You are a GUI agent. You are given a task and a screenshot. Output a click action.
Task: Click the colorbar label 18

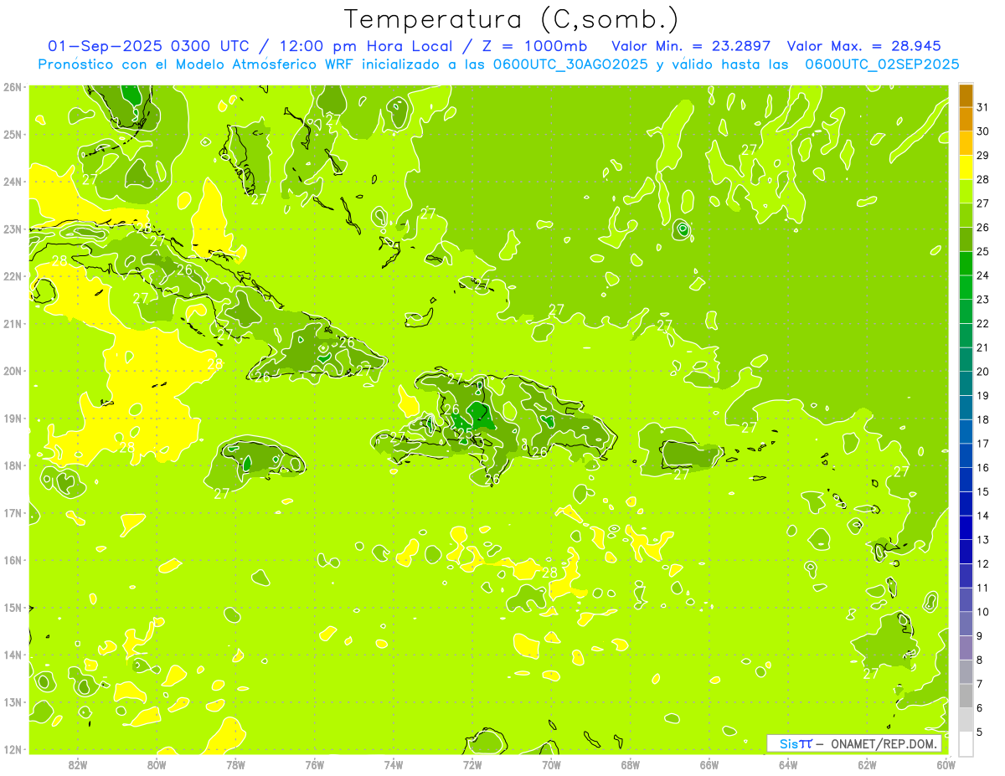pyautogui.click(x=982, y=419)
